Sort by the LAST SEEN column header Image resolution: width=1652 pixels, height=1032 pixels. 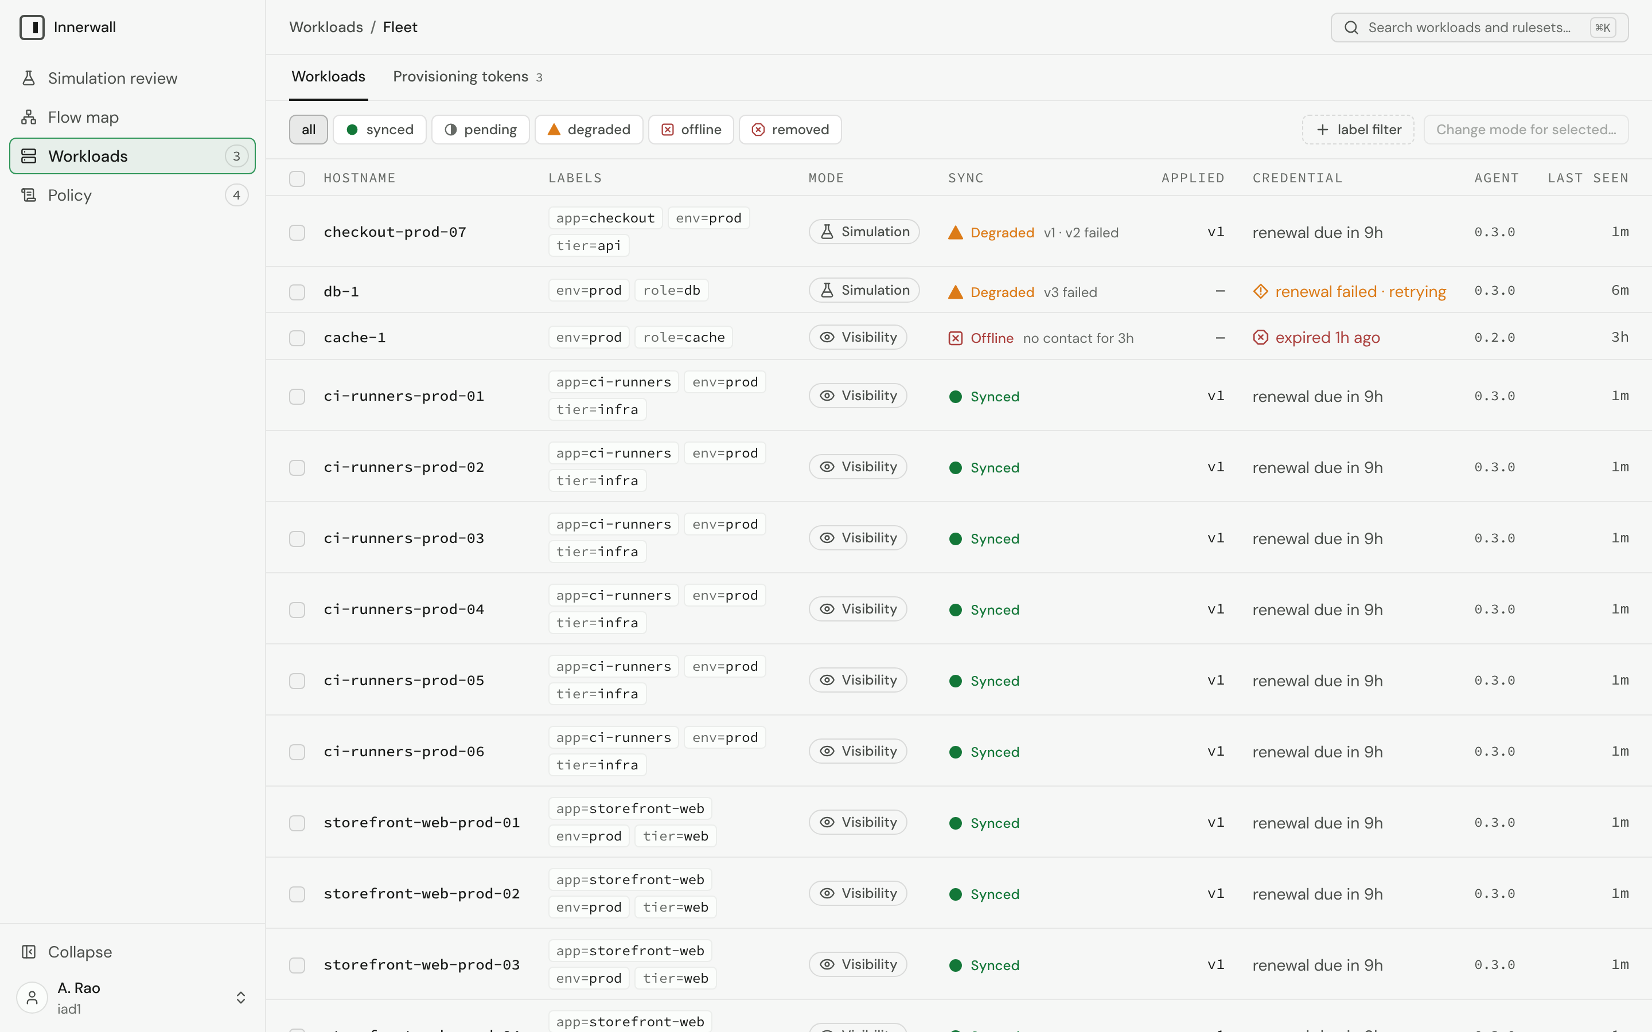[x=1588, y=178]
